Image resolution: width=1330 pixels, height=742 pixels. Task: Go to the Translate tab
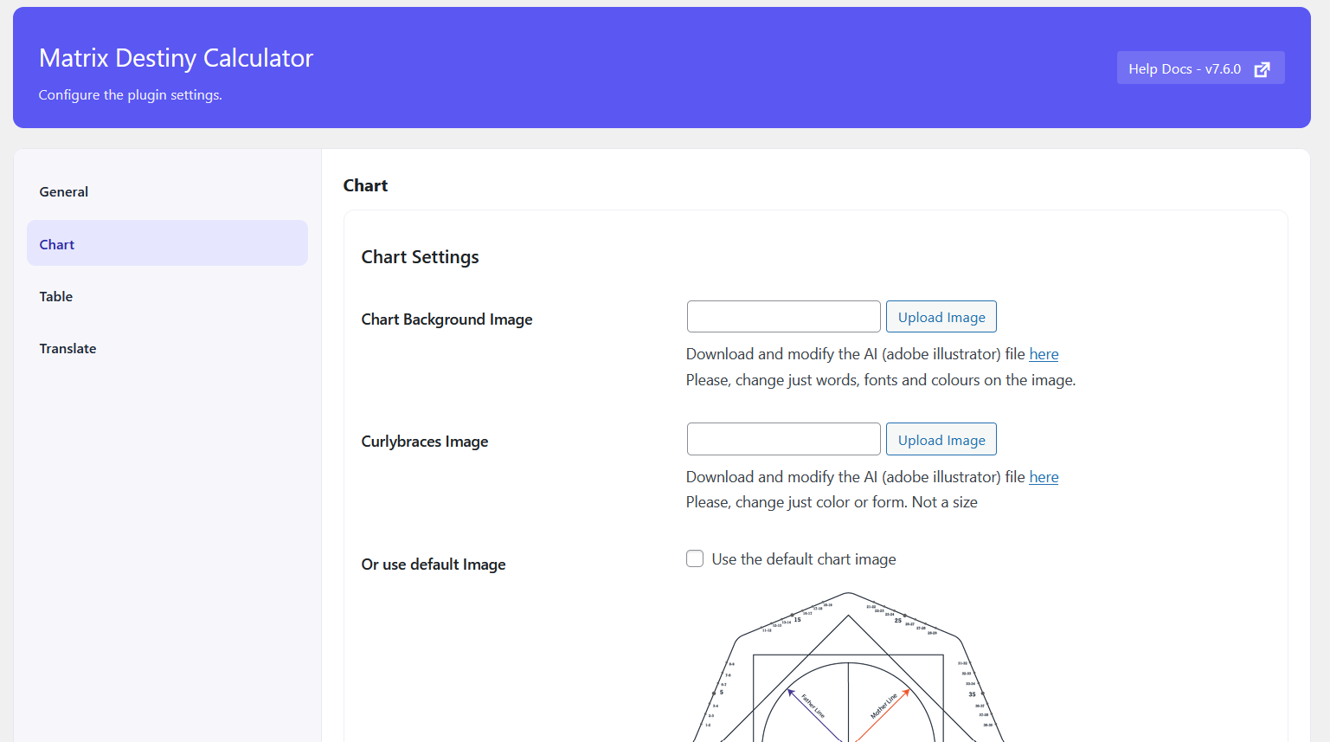click(x=67, y=348)
